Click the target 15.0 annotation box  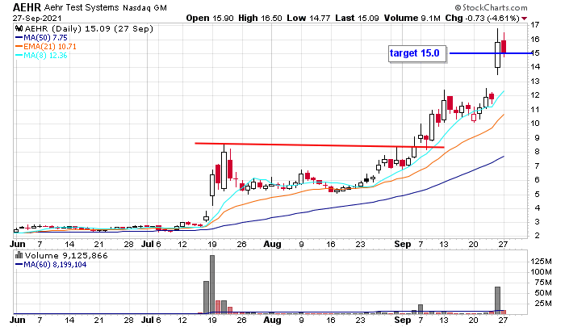pos(417,54)
